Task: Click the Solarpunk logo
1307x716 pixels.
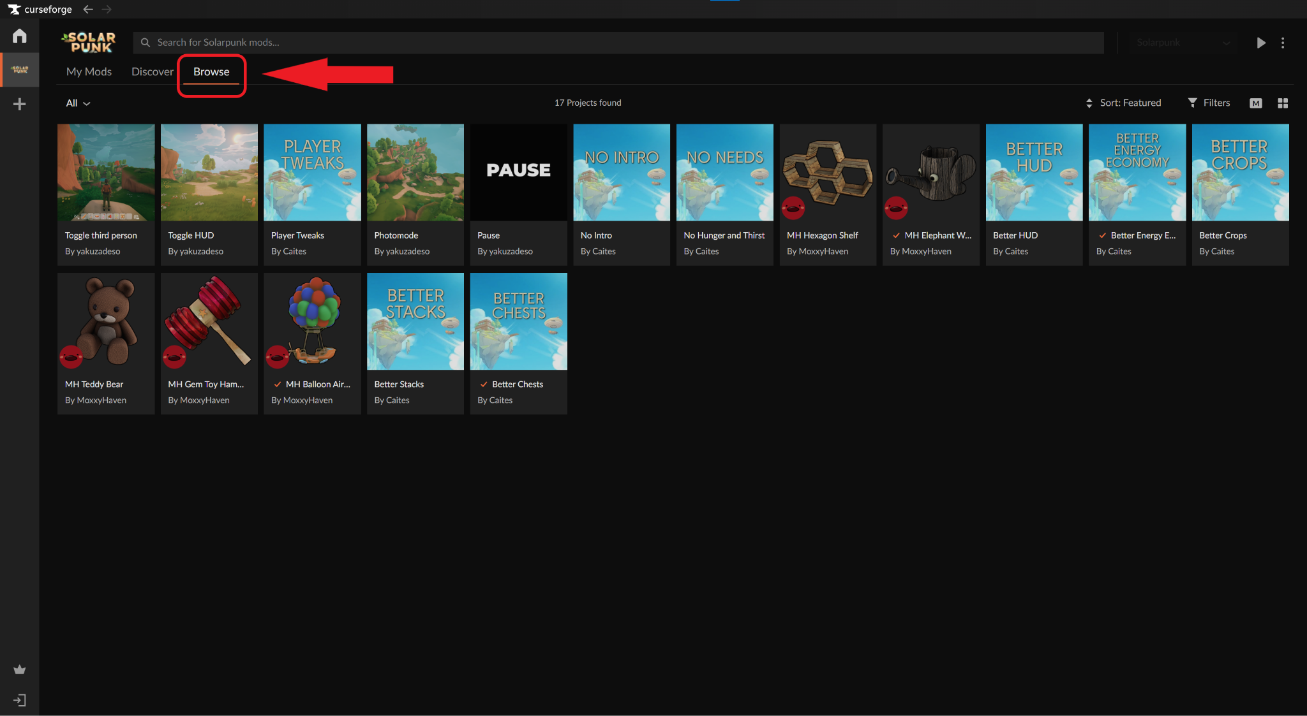Action: click(89, 42)
